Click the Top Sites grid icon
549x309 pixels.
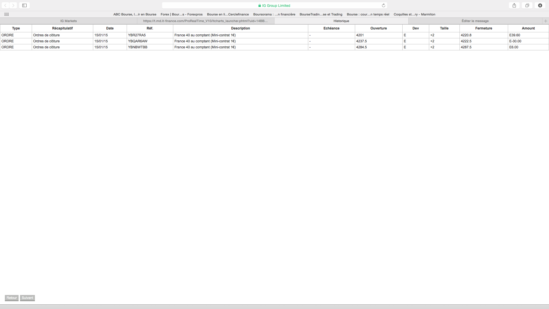click(x=7, y=14)
